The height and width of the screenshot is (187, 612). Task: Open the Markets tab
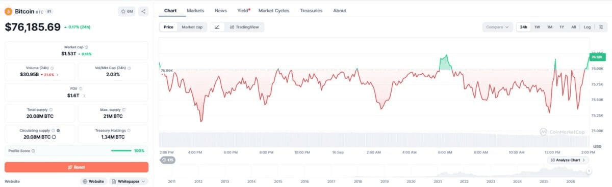coord(195,11)
